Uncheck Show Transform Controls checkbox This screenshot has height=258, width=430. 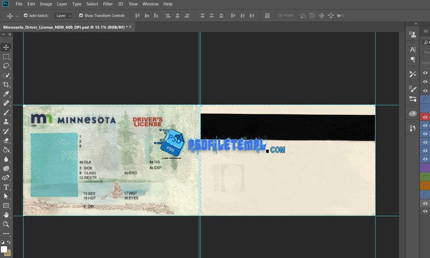81,15
